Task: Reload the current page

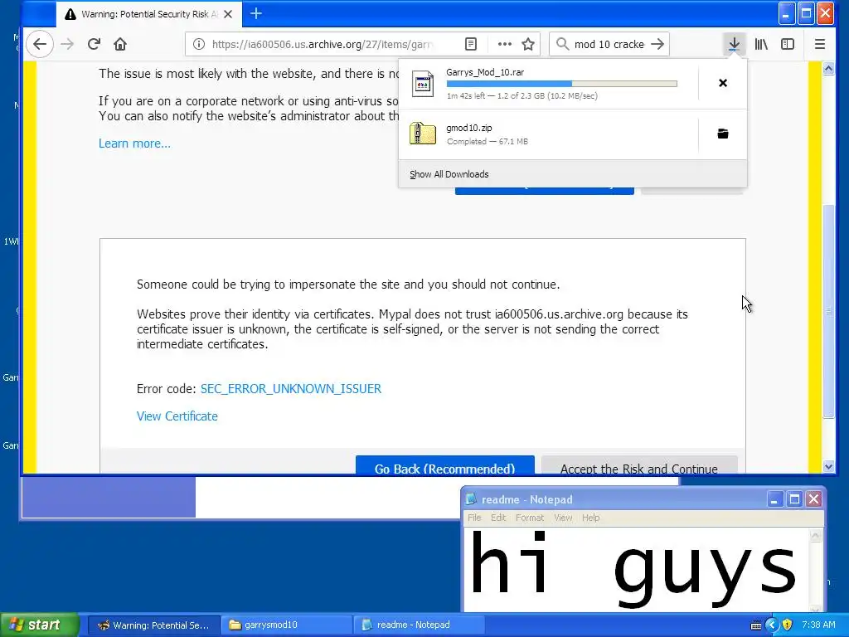Action: click(94, 44)
